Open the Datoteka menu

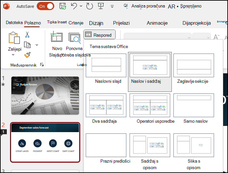14,23
